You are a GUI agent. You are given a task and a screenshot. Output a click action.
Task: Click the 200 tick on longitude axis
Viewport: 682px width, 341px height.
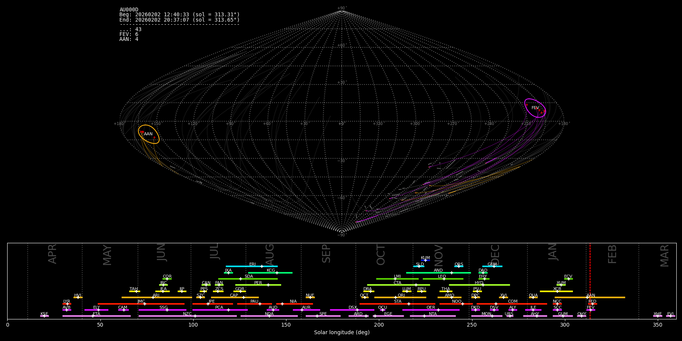point(379,325)
